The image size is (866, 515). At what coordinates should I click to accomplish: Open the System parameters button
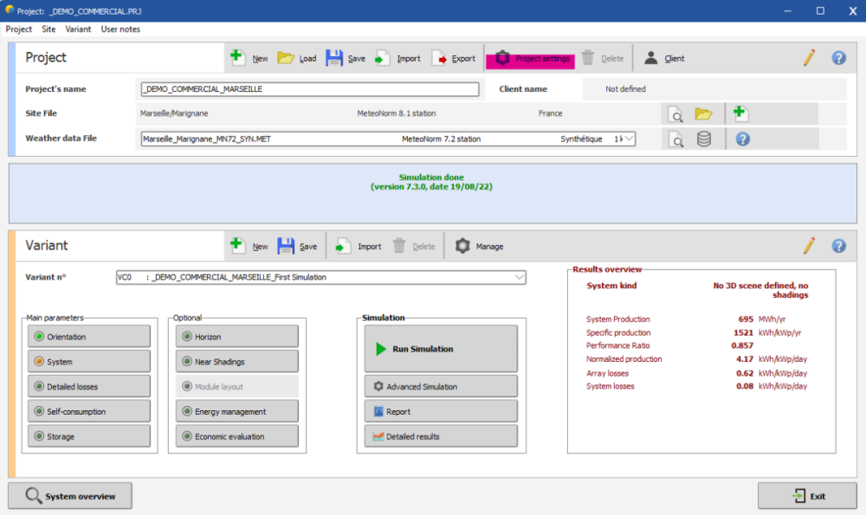pyautogui.click(x=89, y=362)
